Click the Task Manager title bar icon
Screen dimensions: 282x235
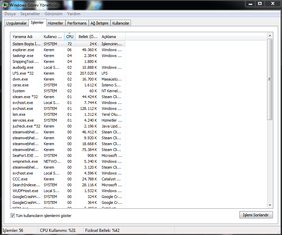tap(5, 5)
